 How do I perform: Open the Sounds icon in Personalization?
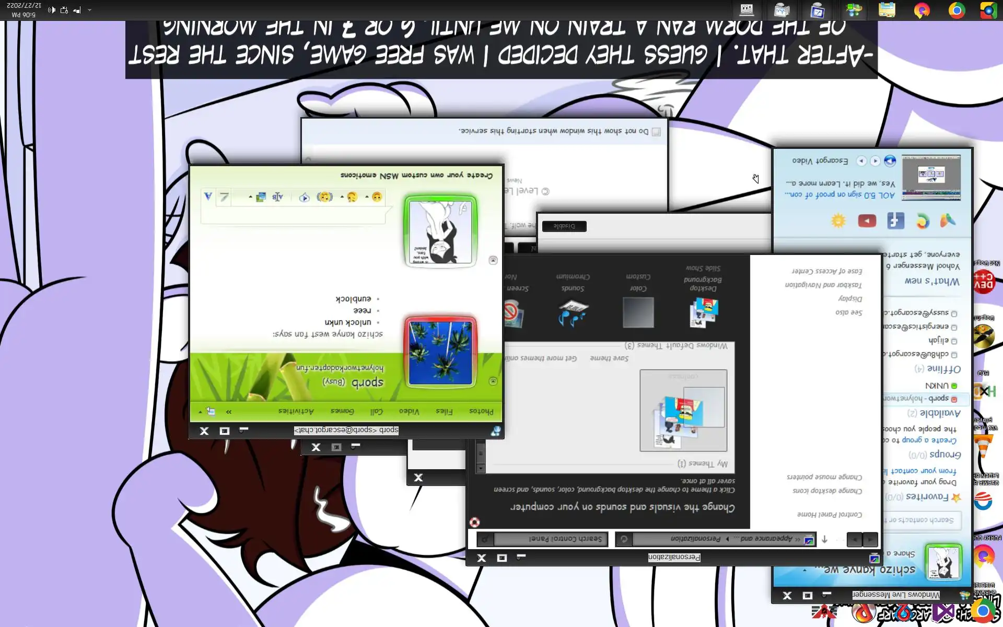[573, 312]
